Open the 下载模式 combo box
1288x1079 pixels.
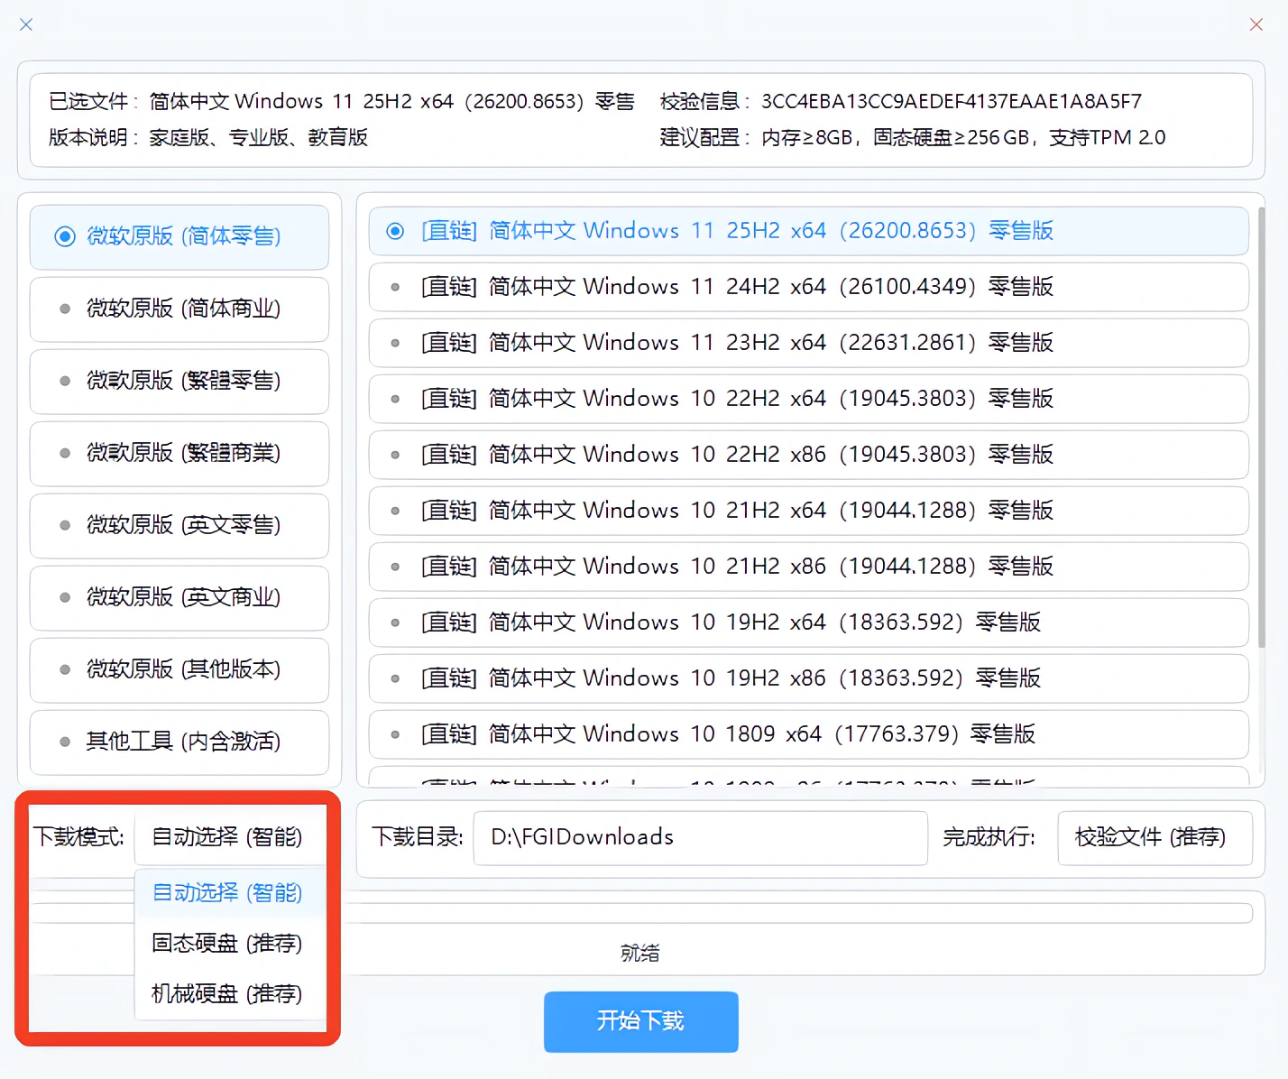click(230, 837)
